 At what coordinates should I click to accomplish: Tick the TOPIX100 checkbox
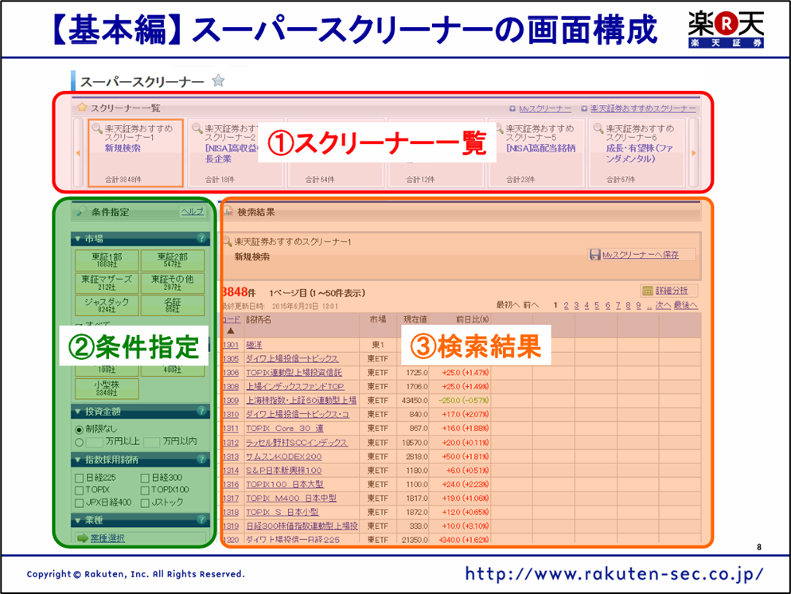pos(145,490)
